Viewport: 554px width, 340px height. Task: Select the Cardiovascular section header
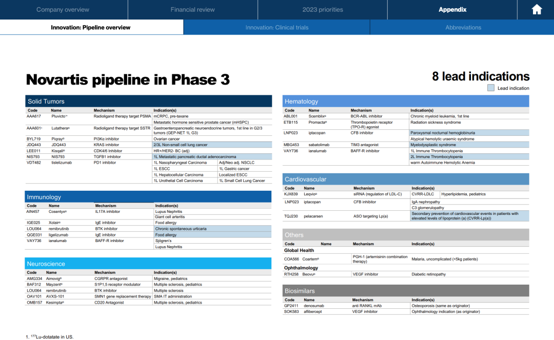406,179
